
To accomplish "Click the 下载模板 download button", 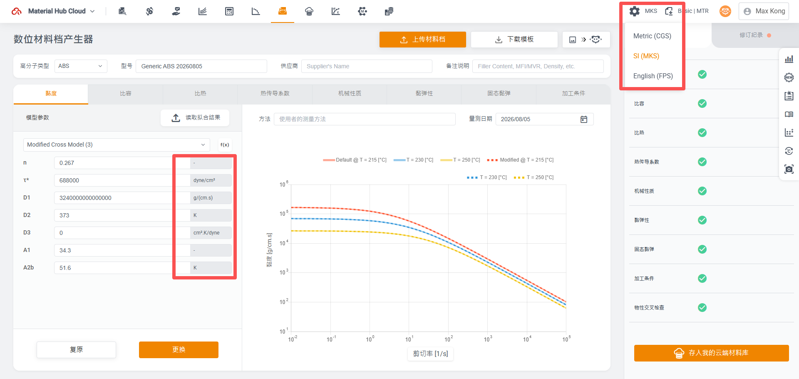I will click(x=514, y=40).
